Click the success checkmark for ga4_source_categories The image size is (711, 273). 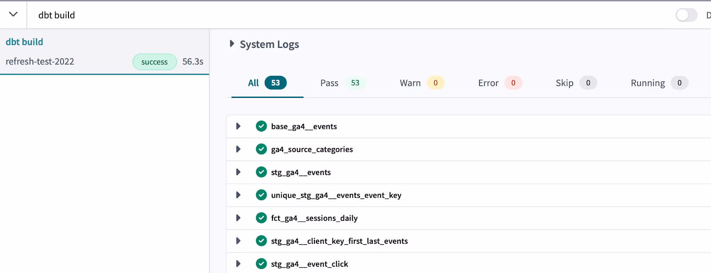[x=261, y=149]
